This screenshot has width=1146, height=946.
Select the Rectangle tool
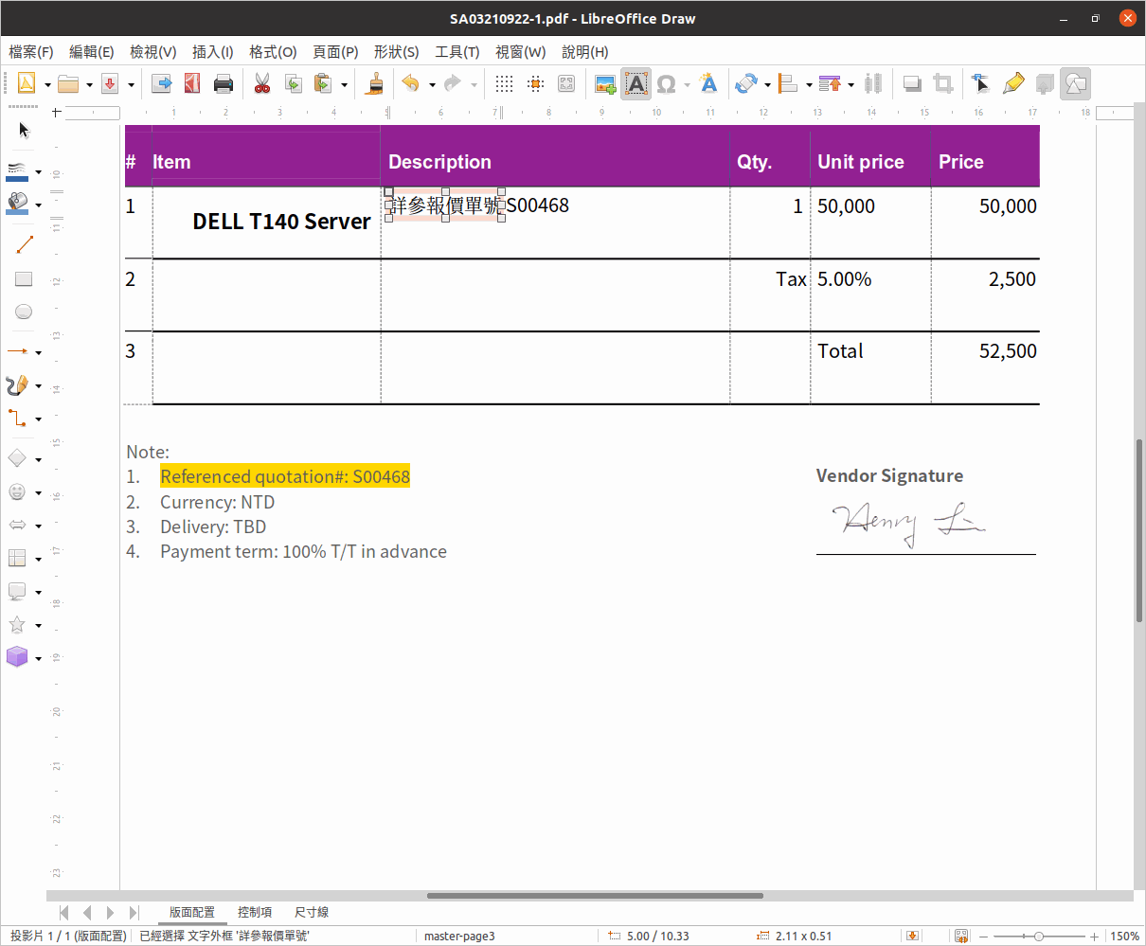pos(24,278)
